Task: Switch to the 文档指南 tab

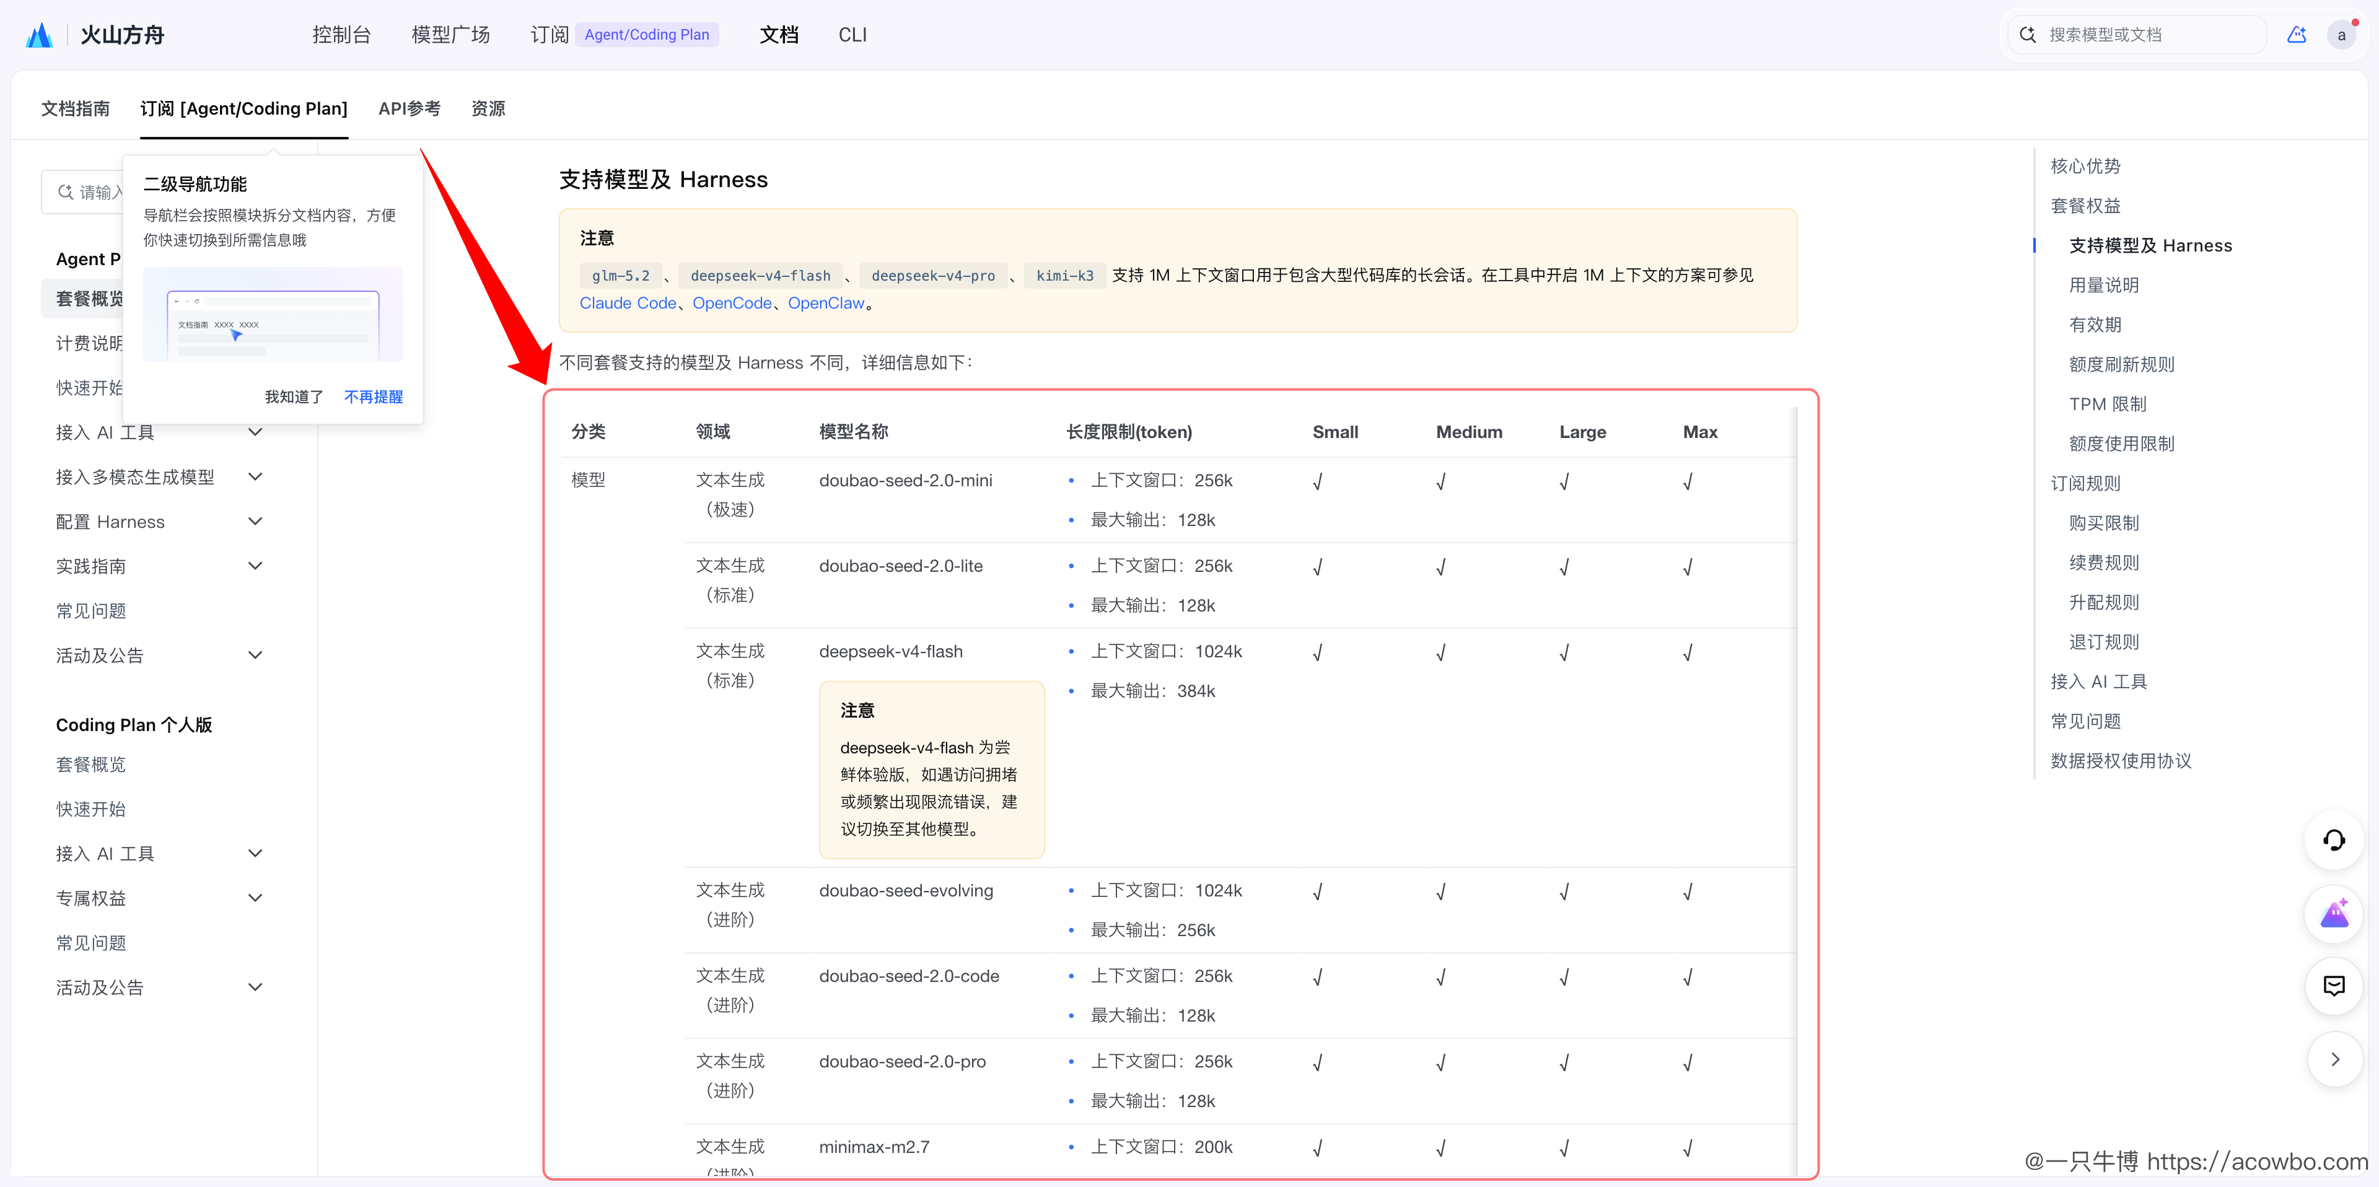Action: click(76, 109)
